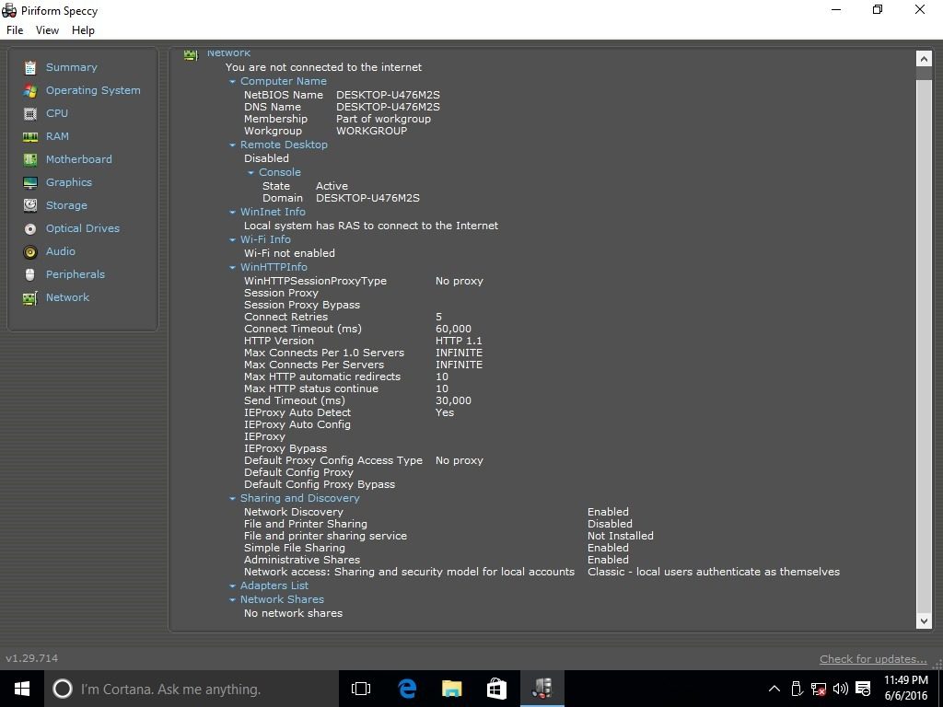Open File Explorer from the taskbar
Viewport: 943px width, 707px height.
[x=451, y=689]
